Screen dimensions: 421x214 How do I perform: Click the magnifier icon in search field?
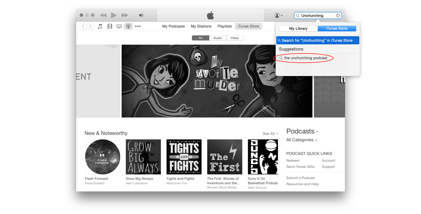298,16
